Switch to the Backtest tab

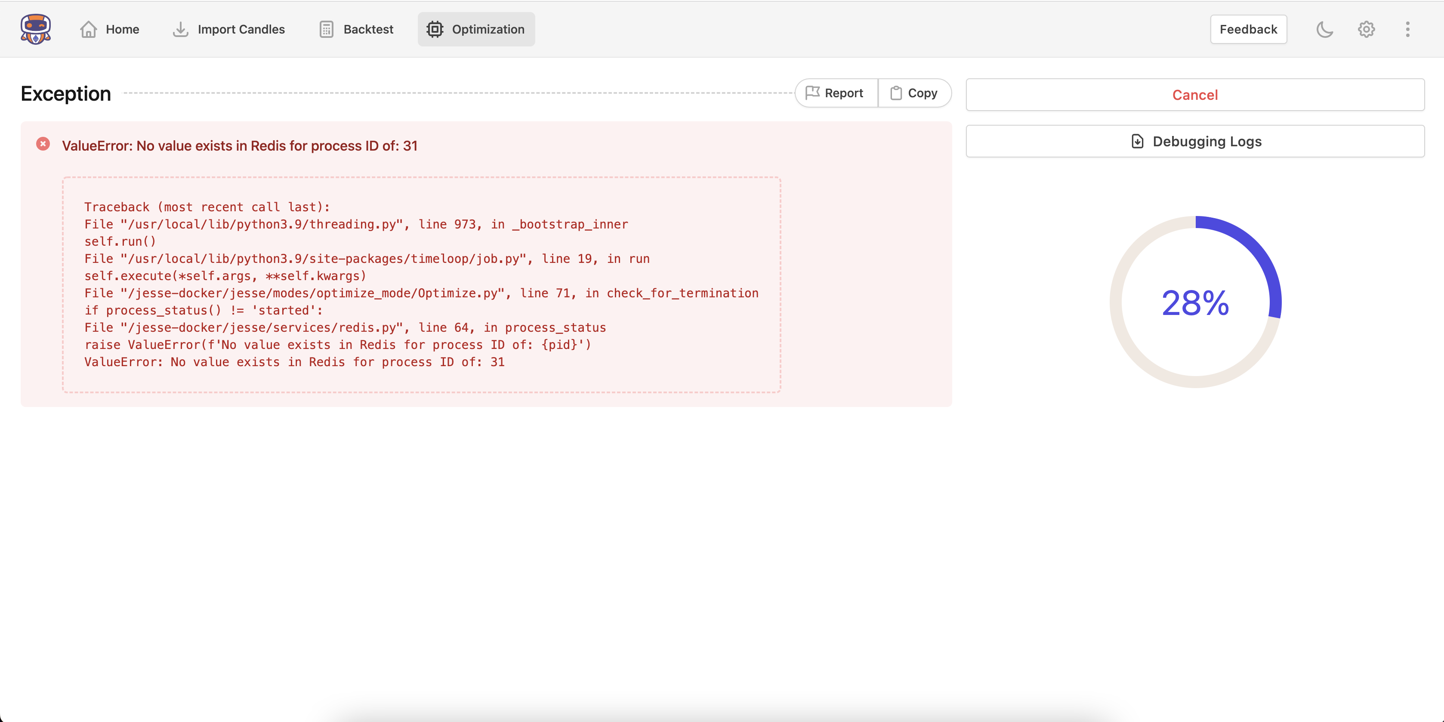(356, 28)
